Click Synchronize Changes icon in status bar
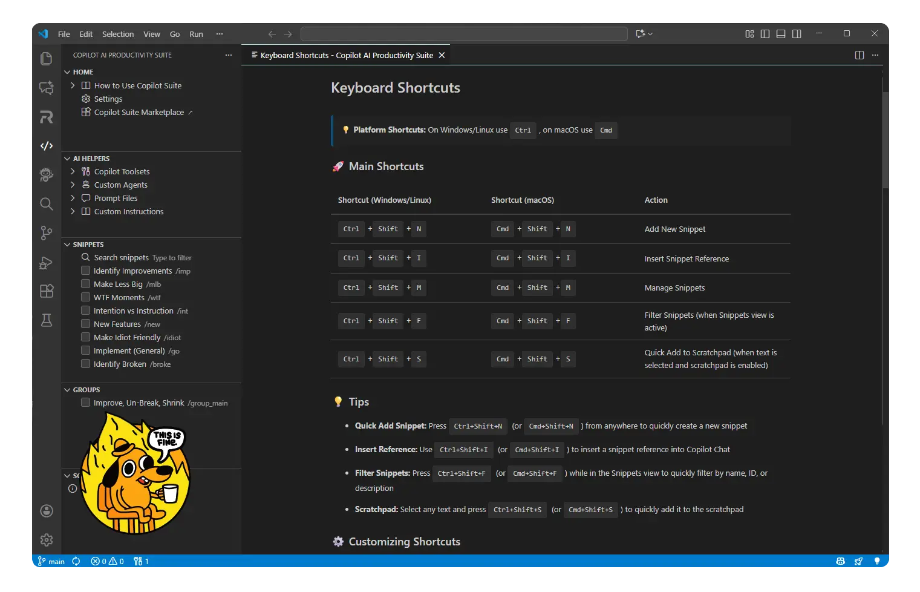The height and width of the screenshot is (592, 920). pyautogui.click(x=76, y=561)
